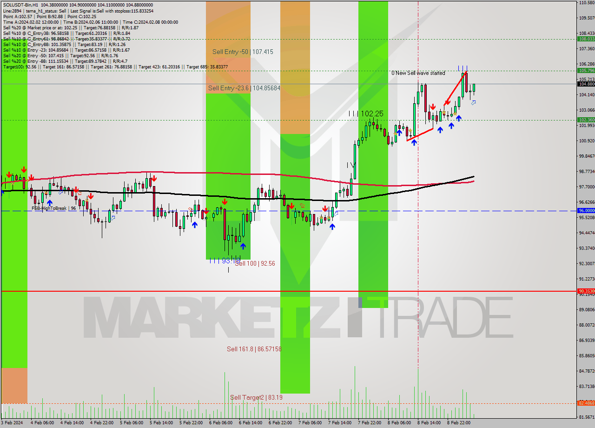Select the Sell Entry -23.6 | 104.85684 label
The height and width of the screenshot is (428, 595).
pyautogui.click(x=244, y=87)
